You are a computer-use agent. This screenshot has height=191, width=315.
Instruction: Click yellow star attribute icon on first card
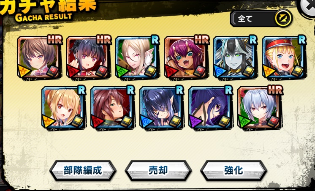(23, 71)
